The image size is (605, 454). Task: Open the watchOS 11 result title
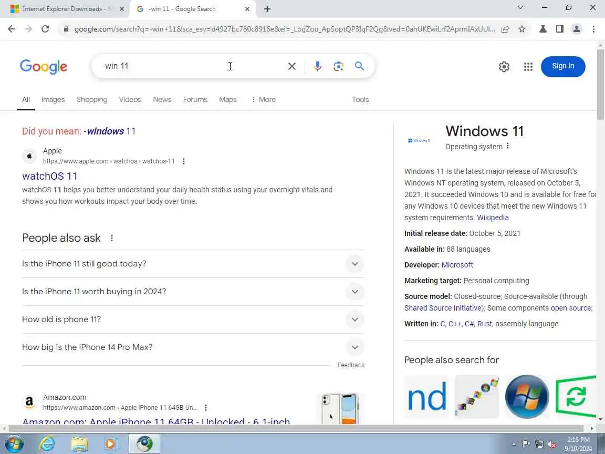(50, 176)
